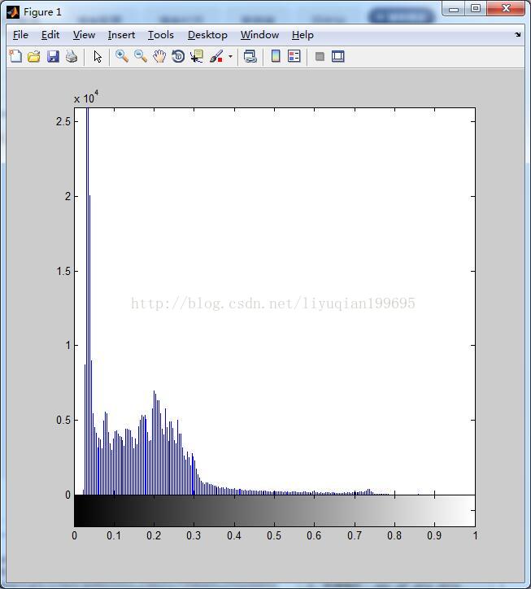The image size is (531, 589).
Task: Click the Link Plot icon
Action: coord(250,56)
